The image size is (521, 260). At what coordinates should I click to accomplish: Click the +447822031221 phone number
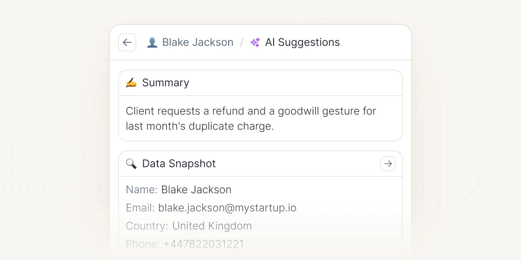coord(204,244)
